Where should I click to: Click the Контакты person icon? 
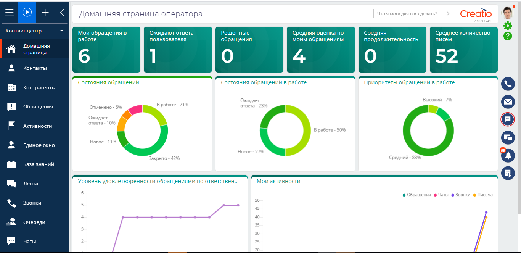coord(11,68)
